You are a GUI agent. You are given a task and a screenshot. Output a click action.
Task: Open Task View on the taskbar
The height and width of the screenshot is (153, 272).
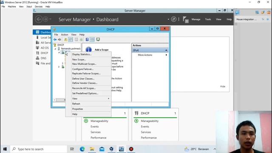coord(72,149)
